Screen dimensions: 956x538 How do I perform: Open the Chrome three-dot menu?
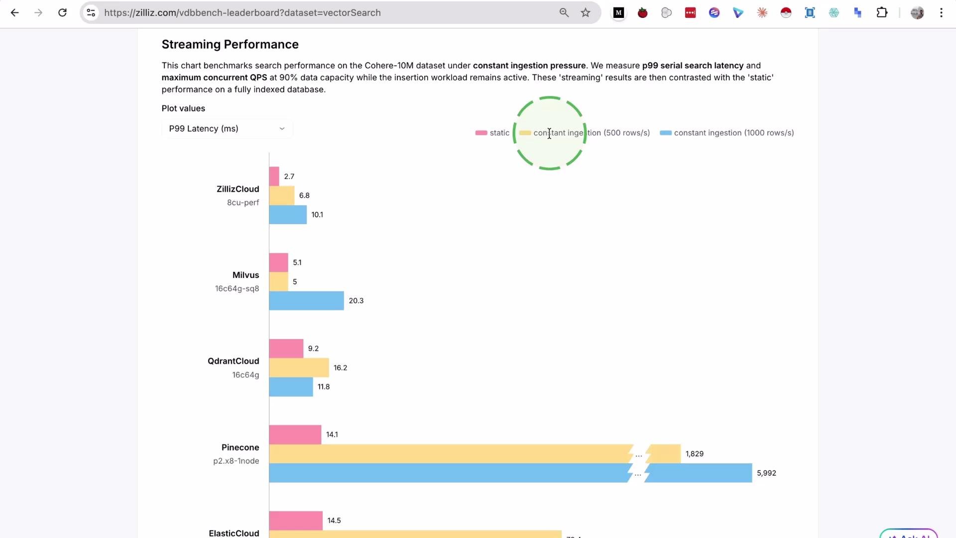(x=941, y=13)
